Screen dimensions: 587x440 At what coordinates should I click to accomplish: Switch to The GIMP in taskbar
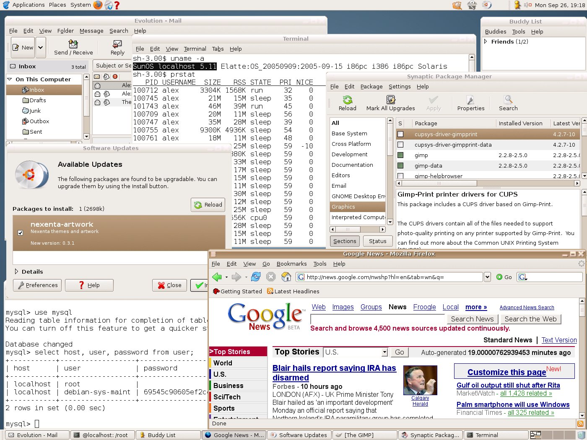point(364,435)
